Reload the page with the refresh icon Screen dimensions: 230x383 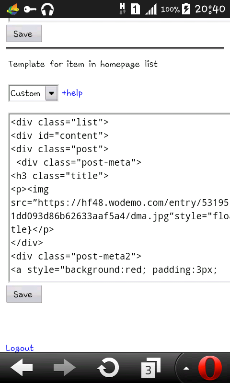click(108, 368)
